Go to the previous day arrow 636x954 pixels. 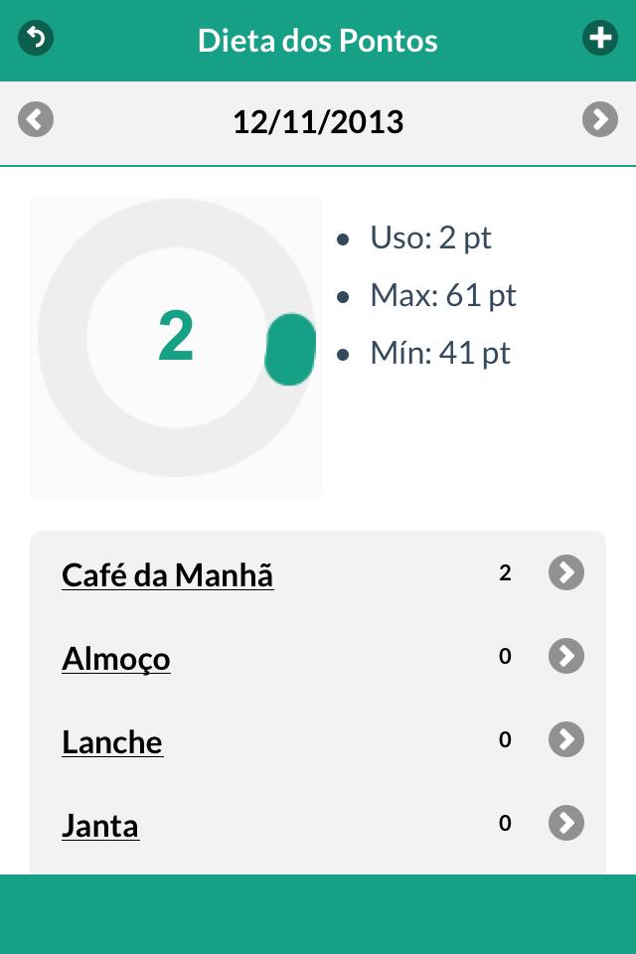tap(36, 120)
